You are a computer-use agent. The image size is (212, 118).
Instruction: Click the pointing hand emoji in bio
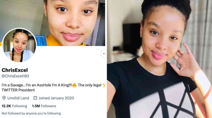click(104, 85)
